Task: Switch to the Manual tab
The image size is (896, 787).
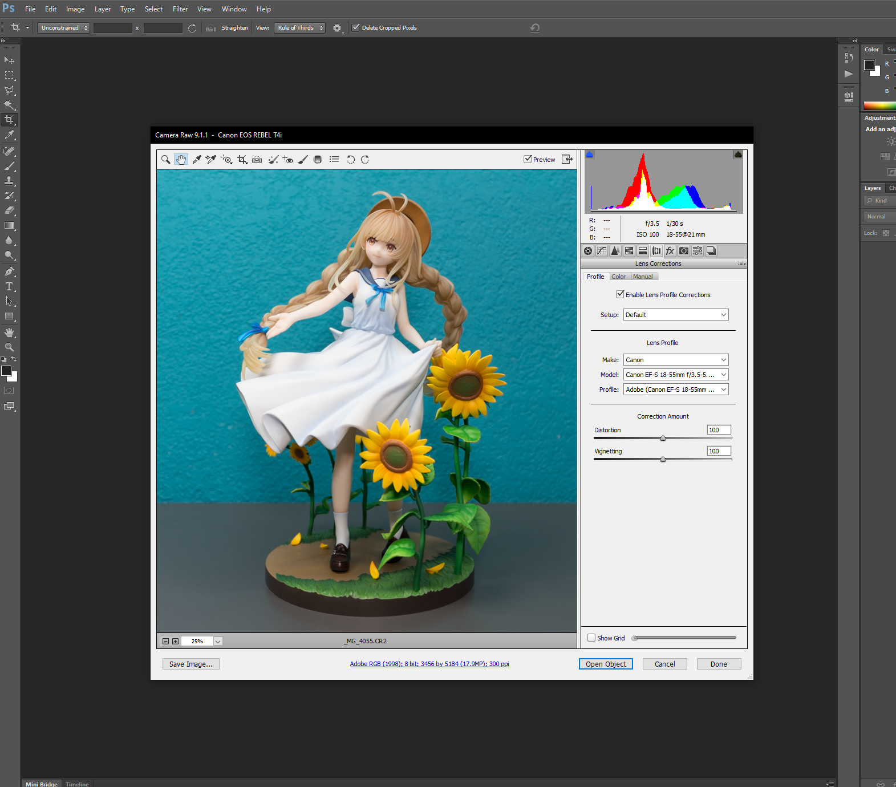Action: [643, 277]
